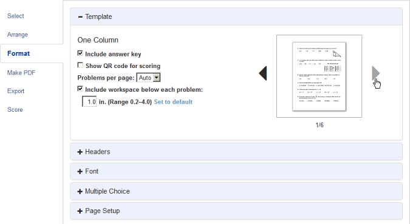This screenshot has height=224, width=410.
Task: Click the minus icon beside Template
Action: click(80, 17)
